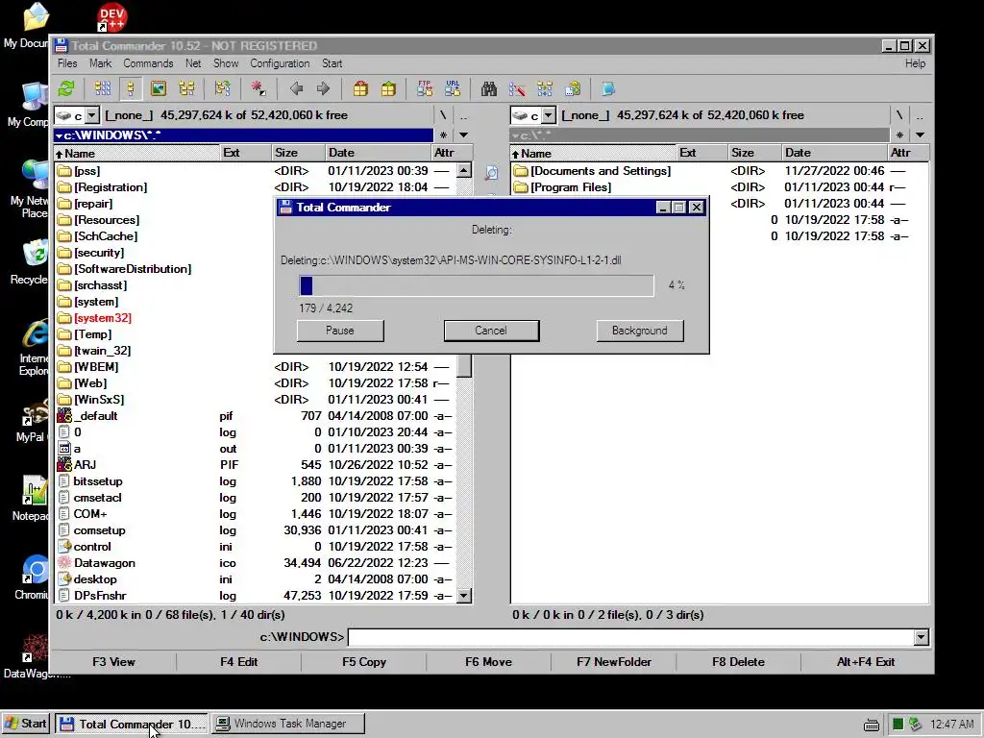
Task: Open the Configuration menu
Action: tap(280, 63)
